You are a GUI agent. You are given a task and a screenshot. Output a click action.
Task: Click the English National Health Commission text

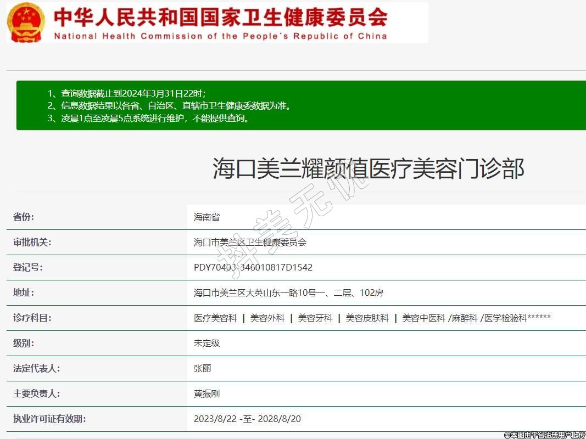(220, 36)
